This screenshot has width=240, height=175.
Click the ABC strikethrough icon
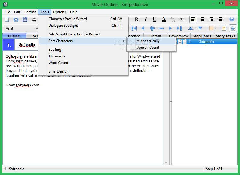click(182, 19)
